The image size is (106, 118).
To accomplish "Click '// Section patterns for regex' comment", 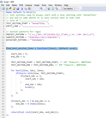I will pyautogui.click(x=23, y=32).
